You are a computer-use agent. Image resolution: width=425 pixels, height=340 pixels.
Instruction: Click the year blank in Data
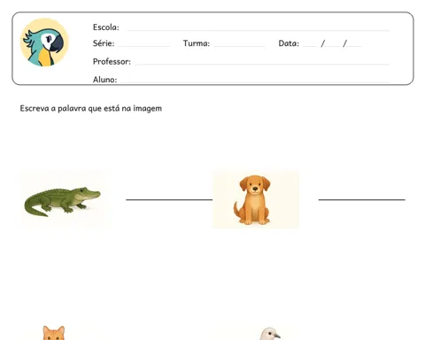click(x=354, y=46)
